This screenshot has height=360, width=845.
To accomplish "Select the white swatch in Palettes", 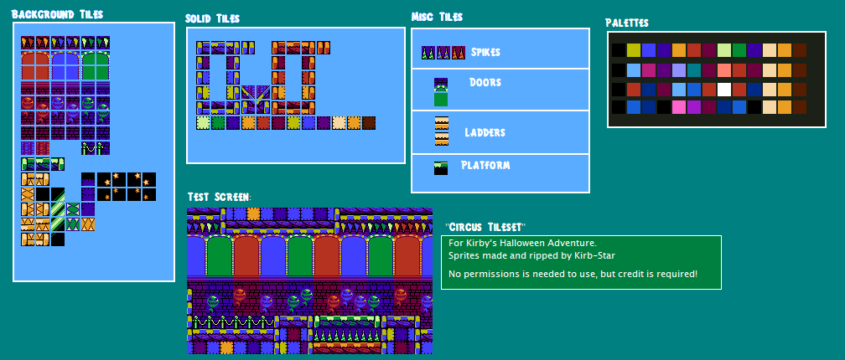I will (723, 89).
